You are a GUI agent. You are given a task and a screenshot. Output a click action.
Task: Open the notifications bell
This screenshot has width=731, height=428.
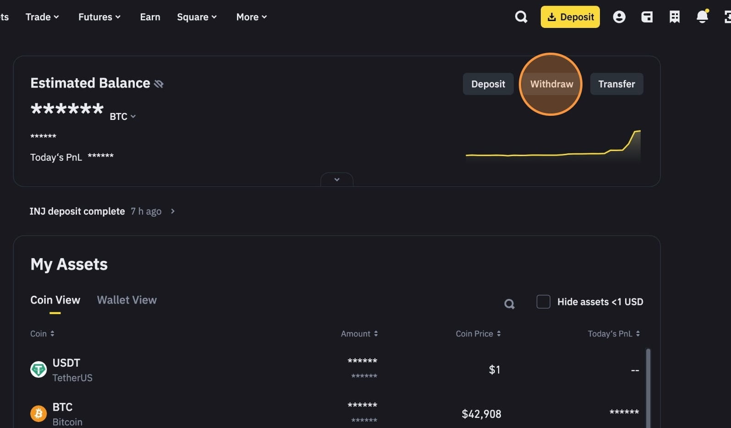coord(702,17)
